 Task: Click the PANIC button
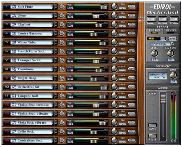tap(152, 125)
